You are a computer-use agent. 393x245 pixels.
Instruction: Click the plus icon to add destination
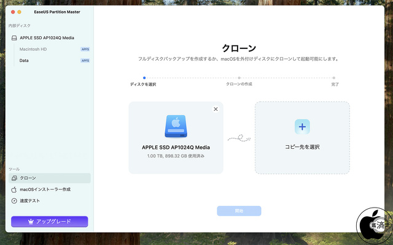point(302,127)
